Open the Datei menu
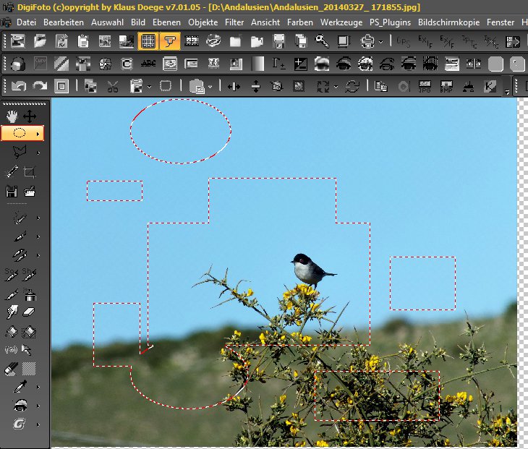The image size is (528, 449). click(x=26, y=22)
